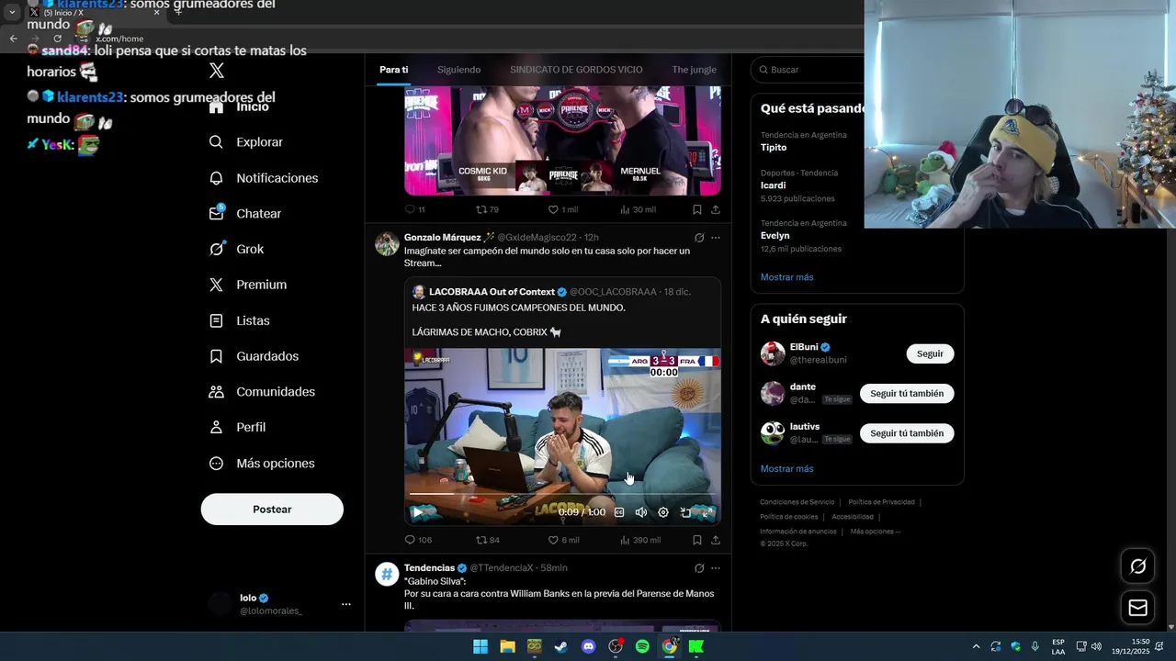The image size is (1176, 661).
Task: Like the boxing post with 1 mil likes
Action: point(563,209)
